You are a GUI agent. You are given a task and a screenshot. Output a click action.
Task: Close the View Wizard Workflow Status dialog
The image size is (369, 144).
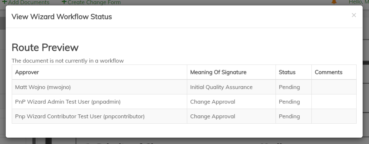[x=354, y=15]
